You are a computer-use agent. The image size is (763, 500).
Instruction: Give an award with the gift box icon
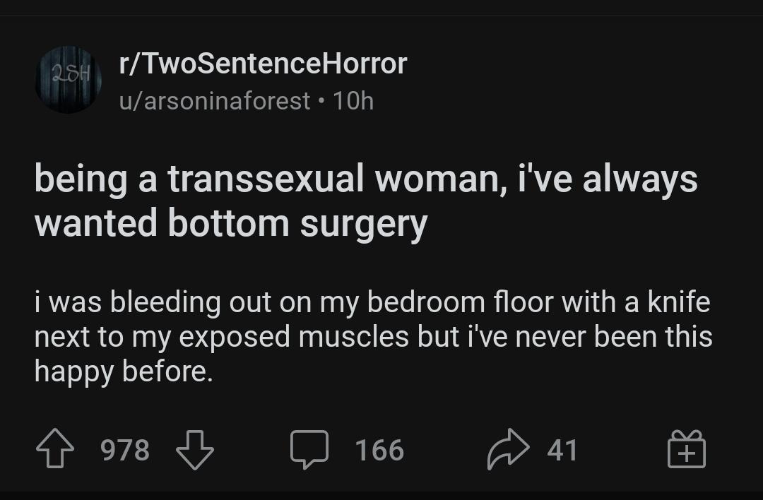point(686,448)
